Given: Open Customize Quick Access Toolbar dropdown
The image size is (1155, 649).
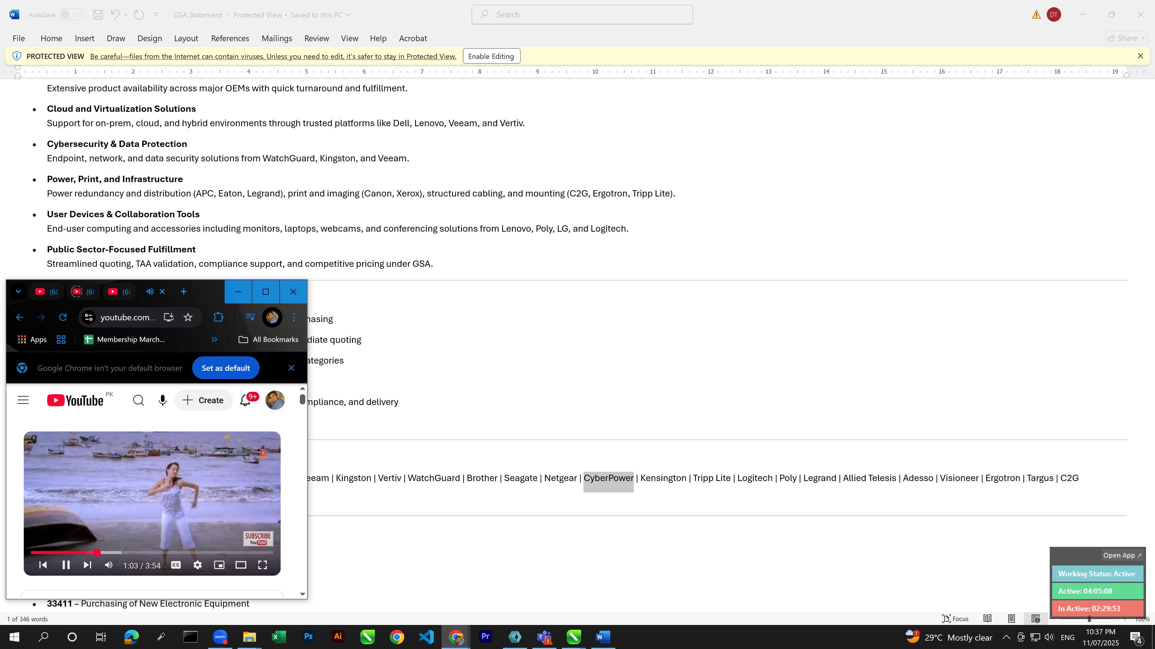Looking at the screenshot, I should coord(156,15).
